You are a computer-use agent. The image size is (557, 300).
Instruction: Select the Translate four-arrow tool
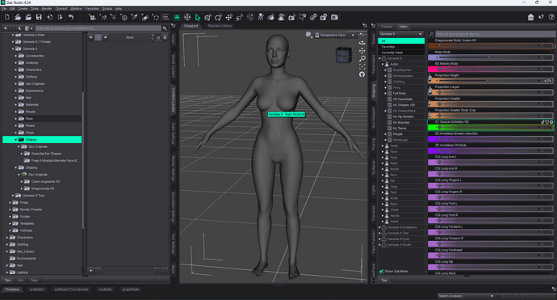(x=228, y=17)
